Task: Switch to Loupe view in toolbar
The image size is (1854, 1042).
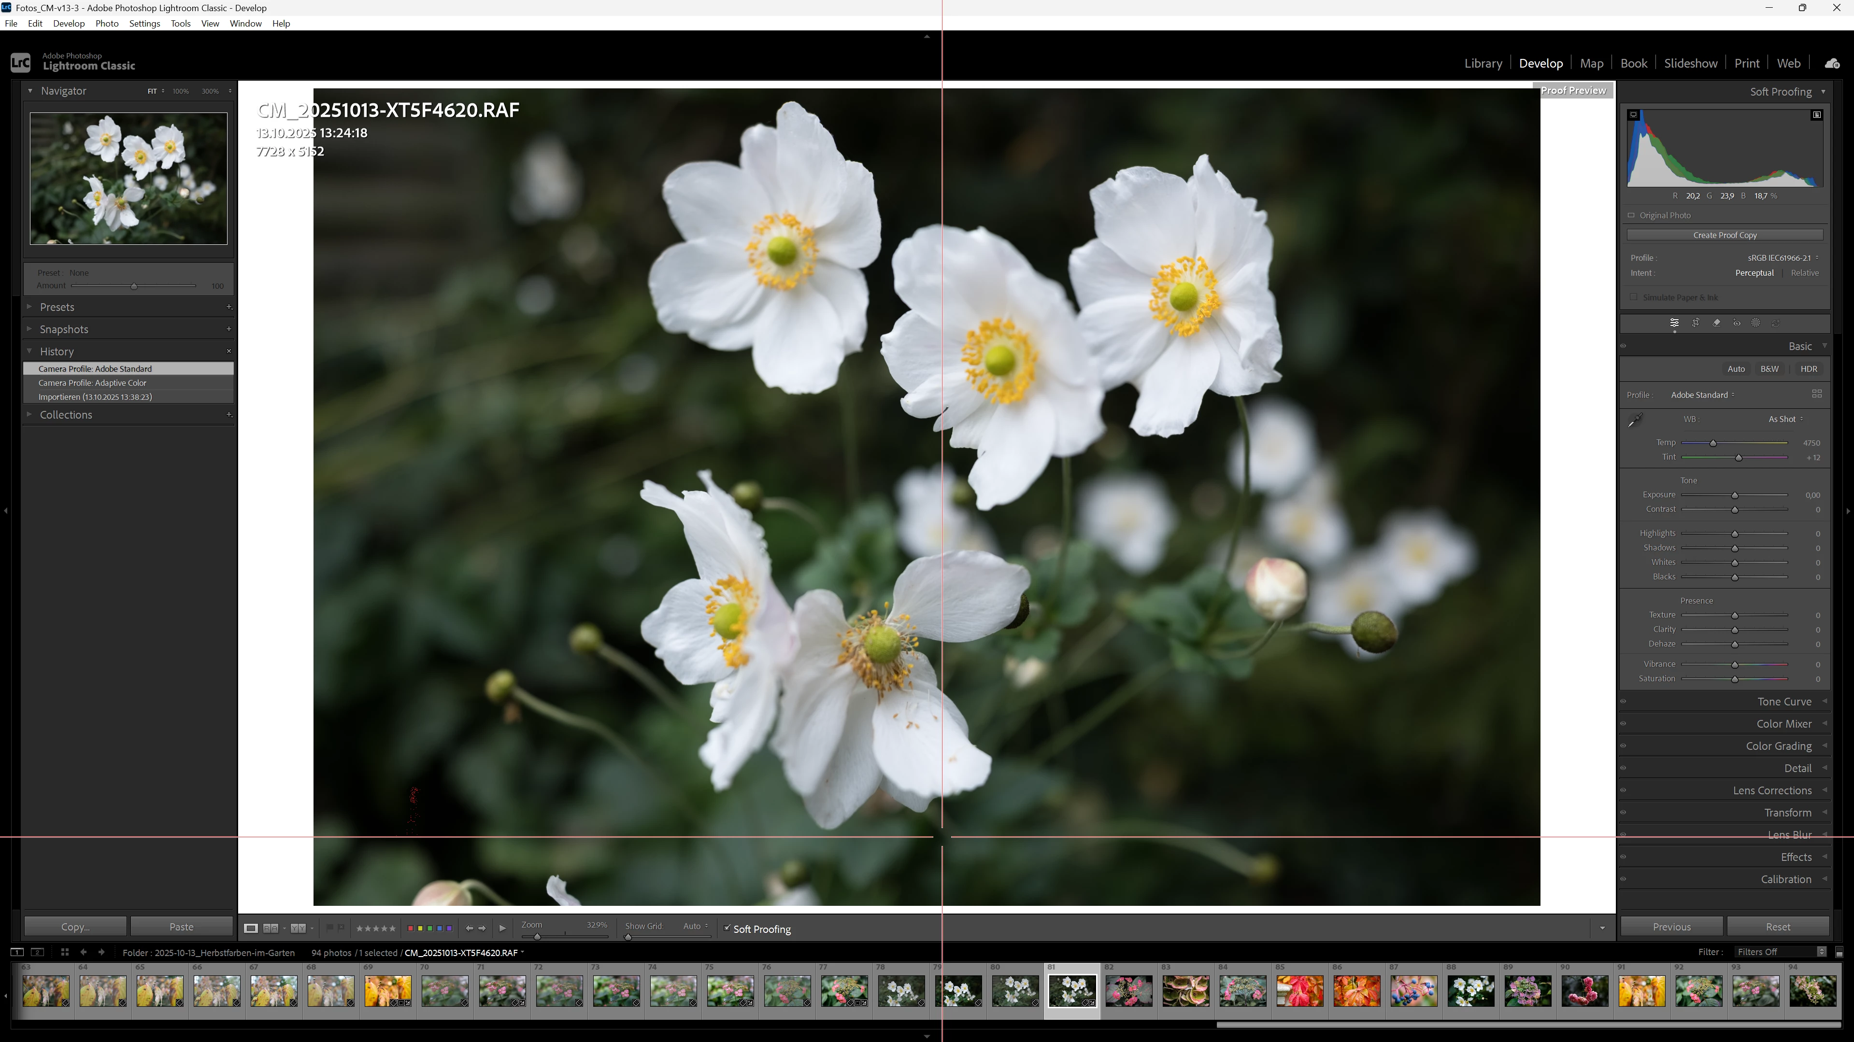Action: tap(250, 929)
